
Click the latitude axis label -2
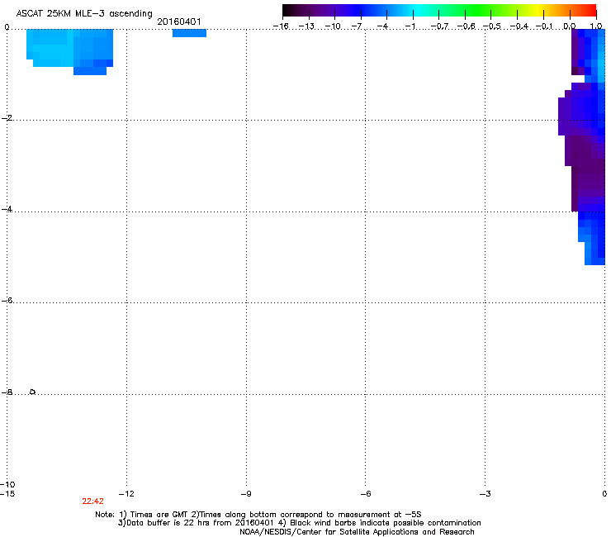[7, 118]
